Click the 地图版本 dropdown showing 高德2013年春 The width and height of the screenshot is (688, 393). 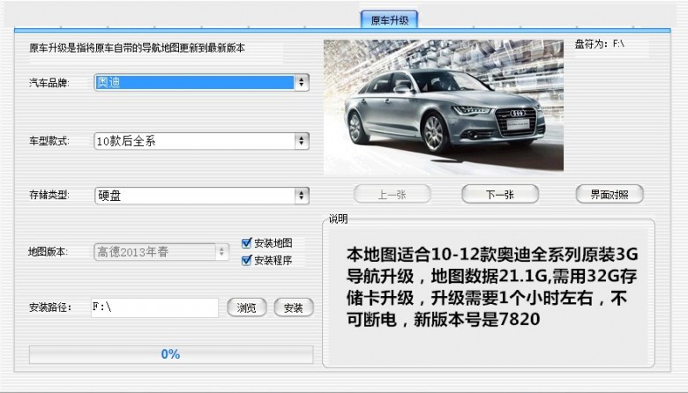point(161,252)
